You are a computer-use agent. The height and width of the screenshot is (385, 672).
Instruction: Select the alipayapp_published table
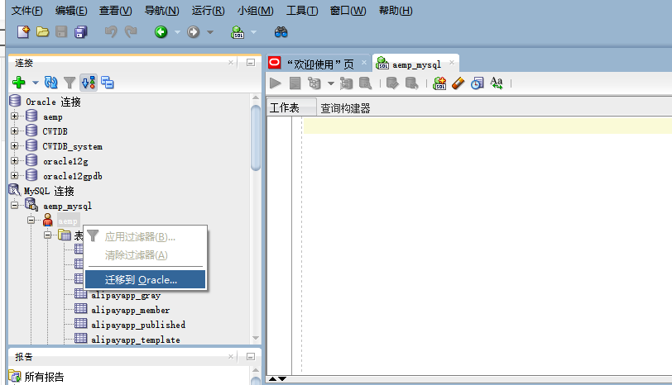pos(138,325)
